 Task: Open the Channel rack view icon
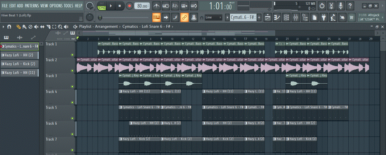click(286, 18)
